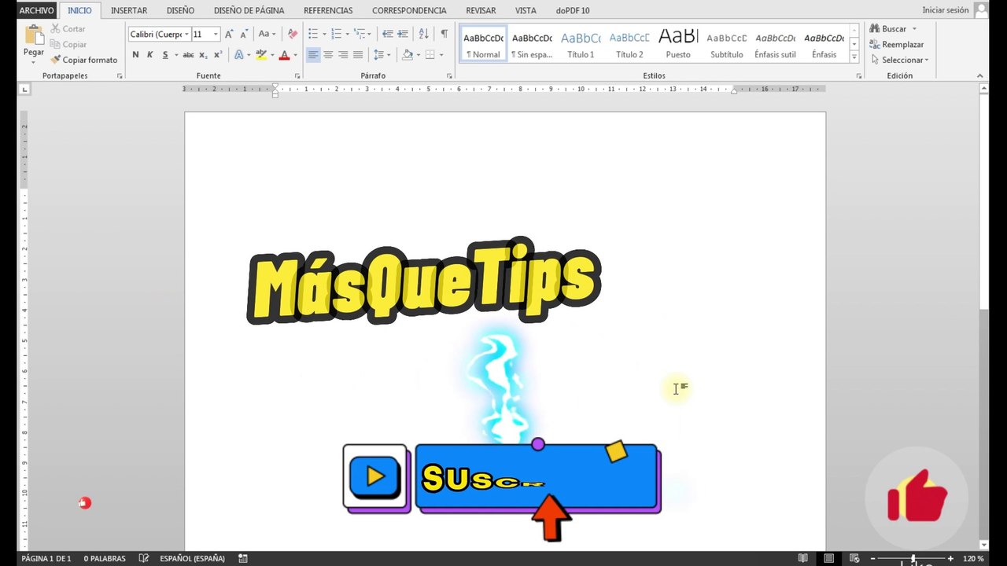
Task: Apply yellow text highlight color
Action: click(x=261, y=55)
